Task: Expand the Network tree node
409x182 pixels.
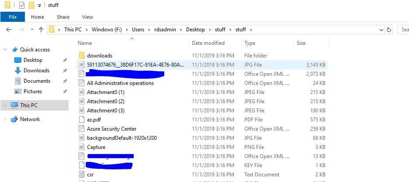Action: click(5, 119)
